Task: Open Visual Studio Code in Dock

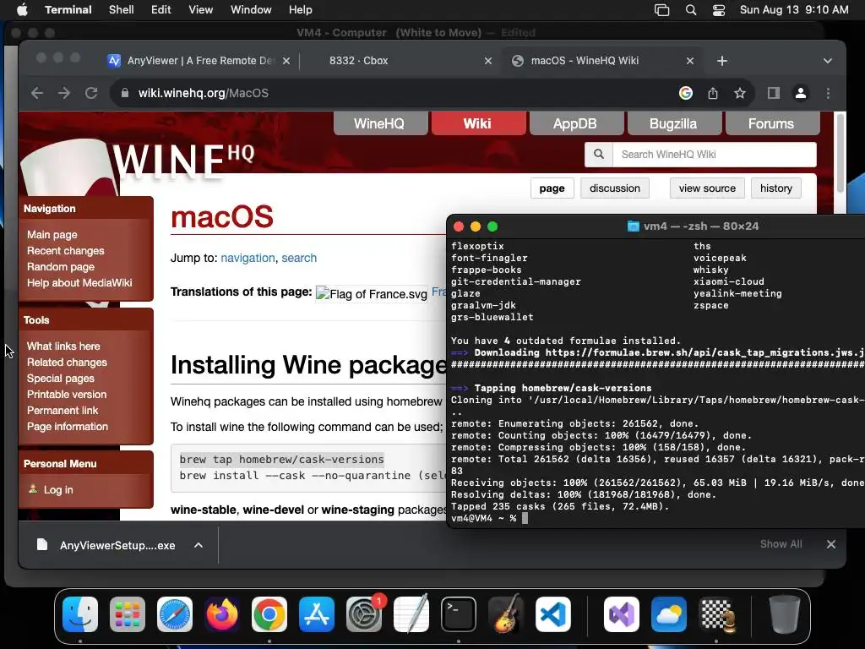Action: coord(552,614)
